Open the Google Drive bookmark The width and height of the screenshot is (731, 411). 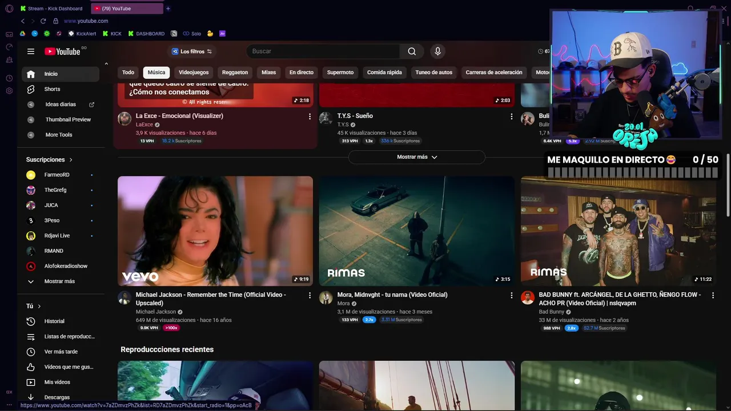pyautogui.click(x=22, y=34)
